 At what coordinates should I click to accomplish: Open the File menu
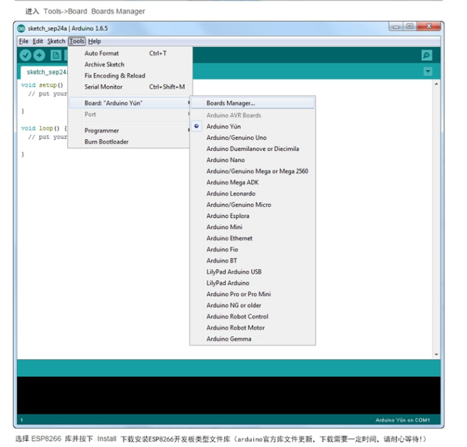coord(24,41)
